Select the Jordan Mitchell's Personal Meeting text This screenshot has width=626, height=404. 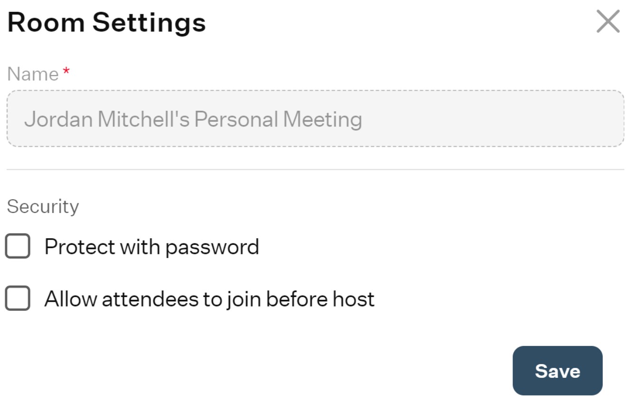[193, 119]
